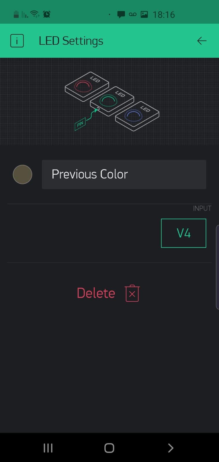
Task: Go back using the header arrow
Action: 202,41
